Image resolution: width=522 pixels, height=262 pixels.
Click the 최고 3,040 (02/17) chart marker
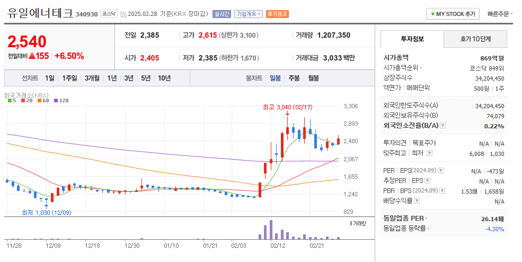(288, 107)
